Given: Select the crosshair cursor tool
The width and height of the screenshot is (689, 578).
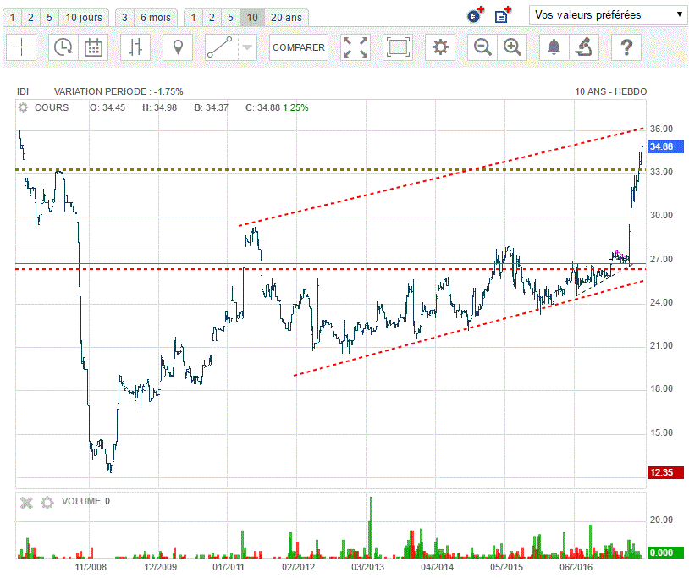Looking at the screenshot, I should pyautogui.click(x=21, y=47).
